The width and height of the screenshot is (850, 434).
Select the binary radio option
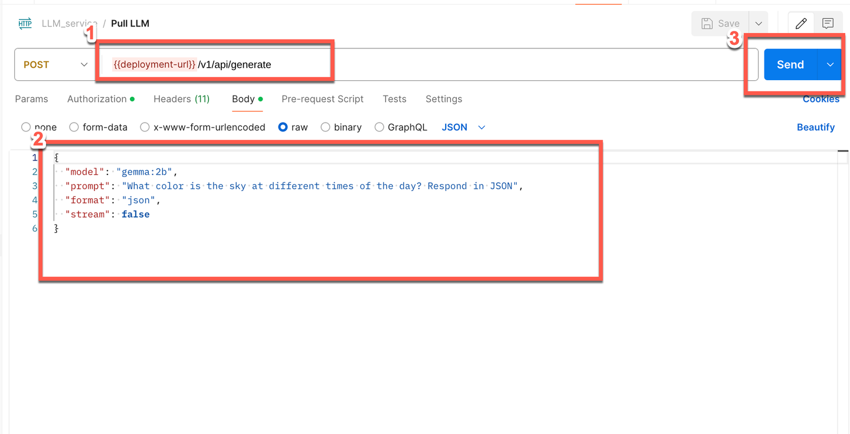coord(325,127)
